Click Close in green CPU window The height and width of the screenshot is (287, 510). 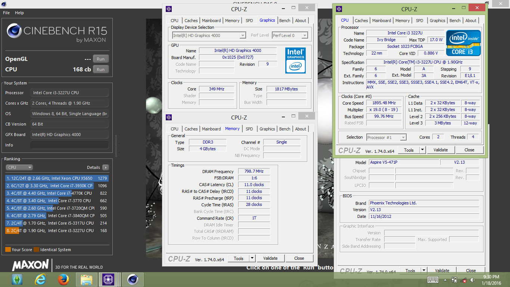(469, 150)
